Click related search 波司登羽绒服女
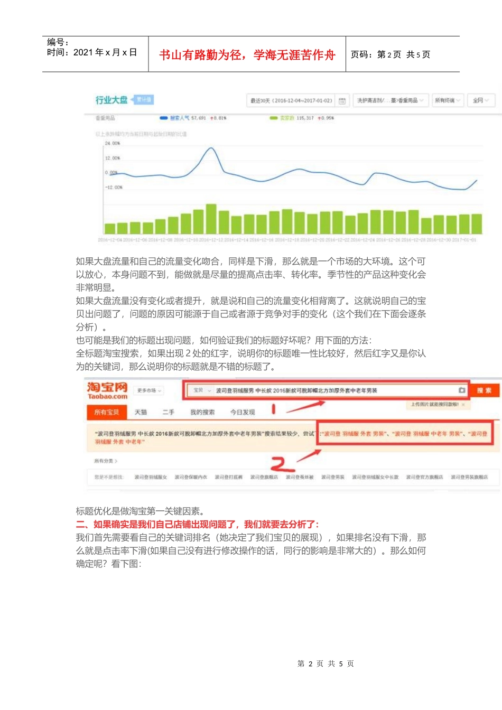 click(151, 477)
